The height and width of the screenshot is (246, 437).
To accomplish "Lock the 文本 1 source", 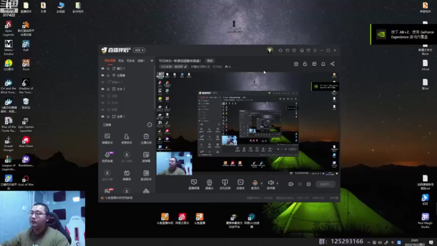I will click(108, 89).
